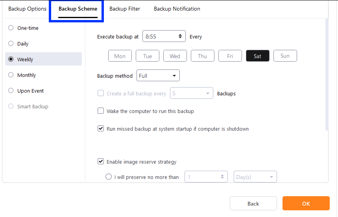
Task: Choose the Daily schedule option
Action: click(11, 44)
